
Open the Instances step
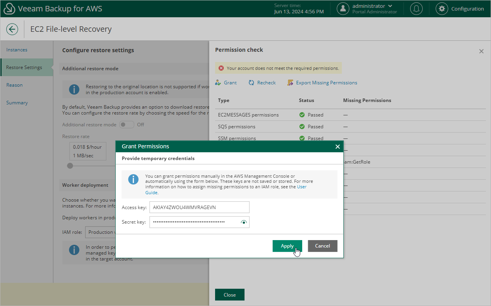(x=17, y=50)
